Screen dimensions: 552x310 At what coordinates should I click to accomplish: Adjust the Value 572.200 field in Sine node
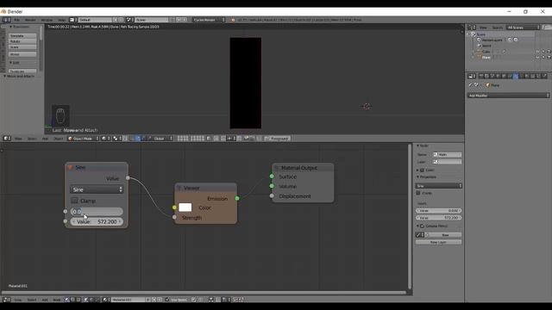pos(97,222)
